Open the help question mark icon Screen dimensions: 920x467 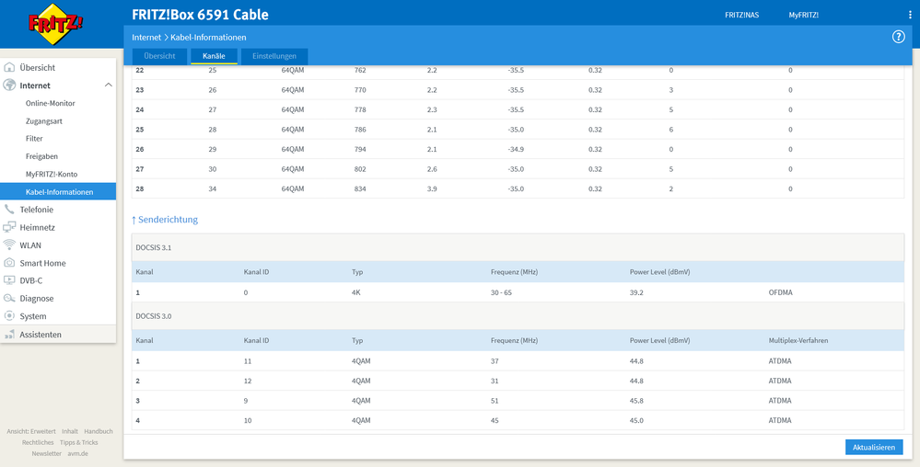point(899,37)
